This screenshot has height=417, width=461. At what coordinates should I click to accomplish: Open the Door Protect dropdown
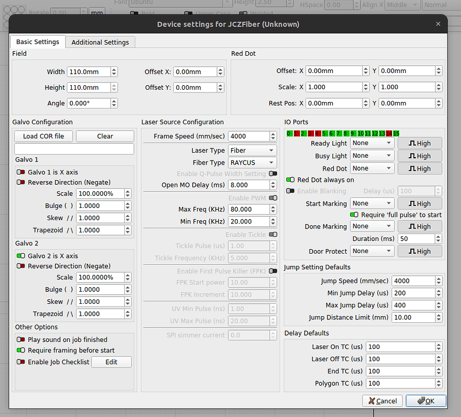[372, 251]
